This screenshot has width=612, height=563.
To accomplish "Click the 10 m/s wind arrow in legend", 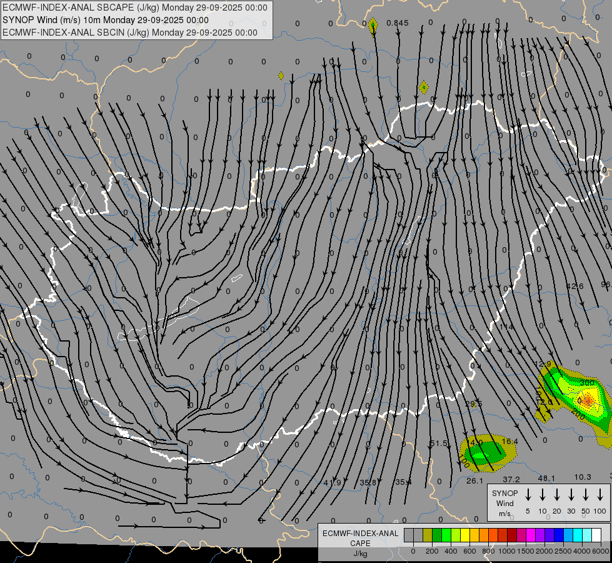I will tap(542, 495).
